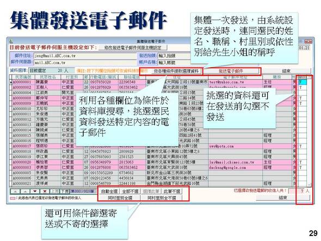The height and width of the screenshot is (241, 321).
Task: Sort by the 村里別 column header
Action: [72, 77]
